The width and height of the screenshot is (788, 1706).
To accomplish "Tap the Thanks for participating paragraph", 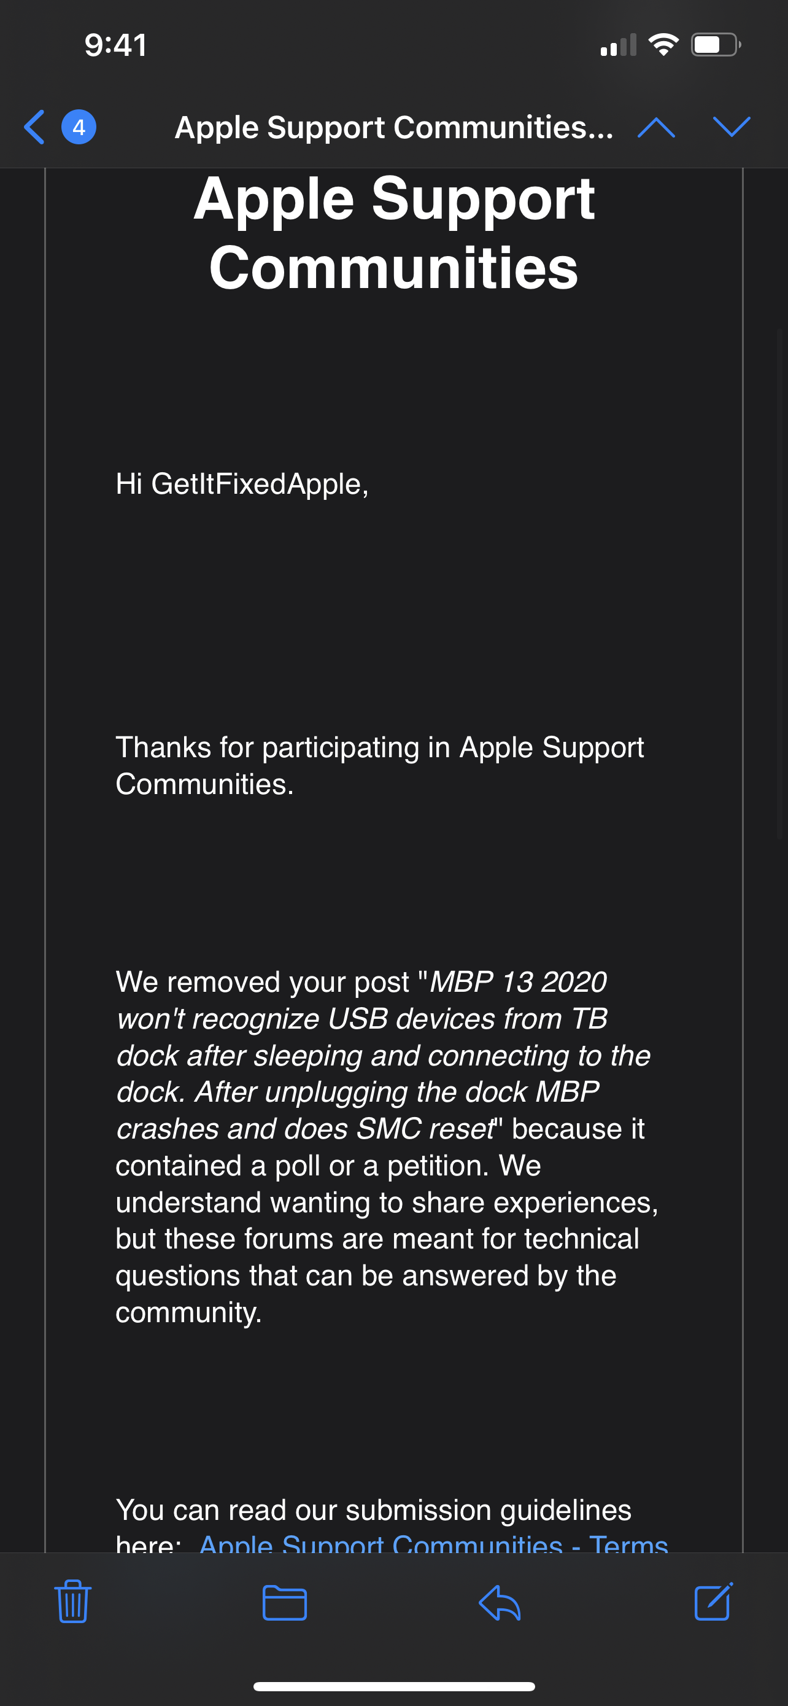I will coord(380,766).
